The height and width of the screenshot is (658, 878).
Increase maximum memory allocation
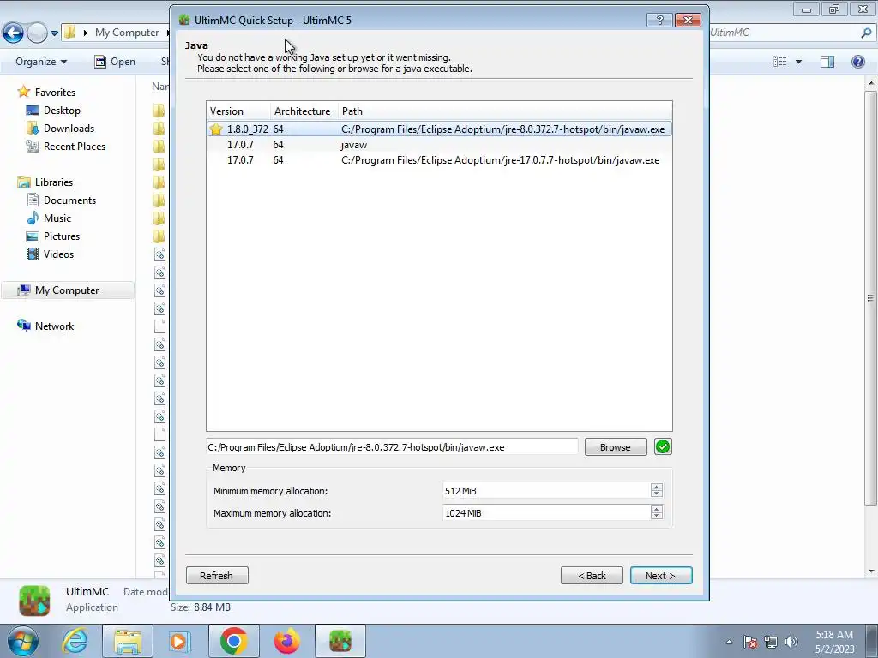pyautogui.click(x=656, y=509)
